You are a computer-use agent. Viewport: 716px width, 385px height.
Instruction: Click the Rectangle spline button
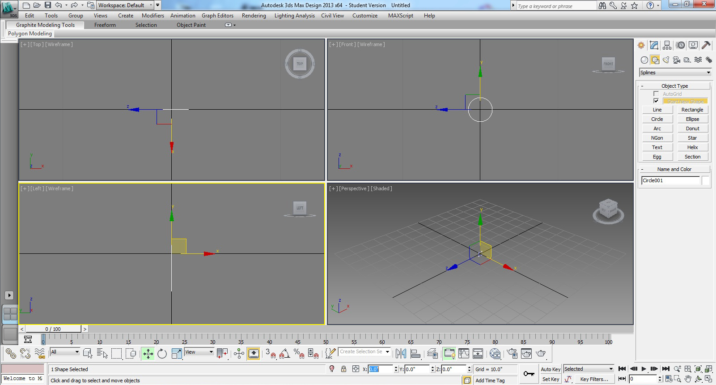tap(692, 110)
